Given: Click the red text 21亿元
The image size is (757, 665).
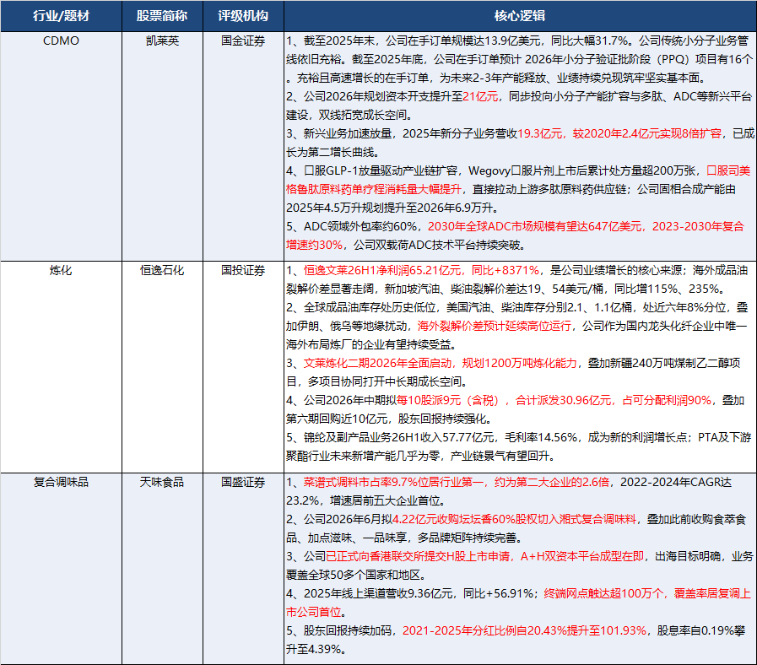Looking at the screenshot, I should pyautogui.click(x=480, y=96).
